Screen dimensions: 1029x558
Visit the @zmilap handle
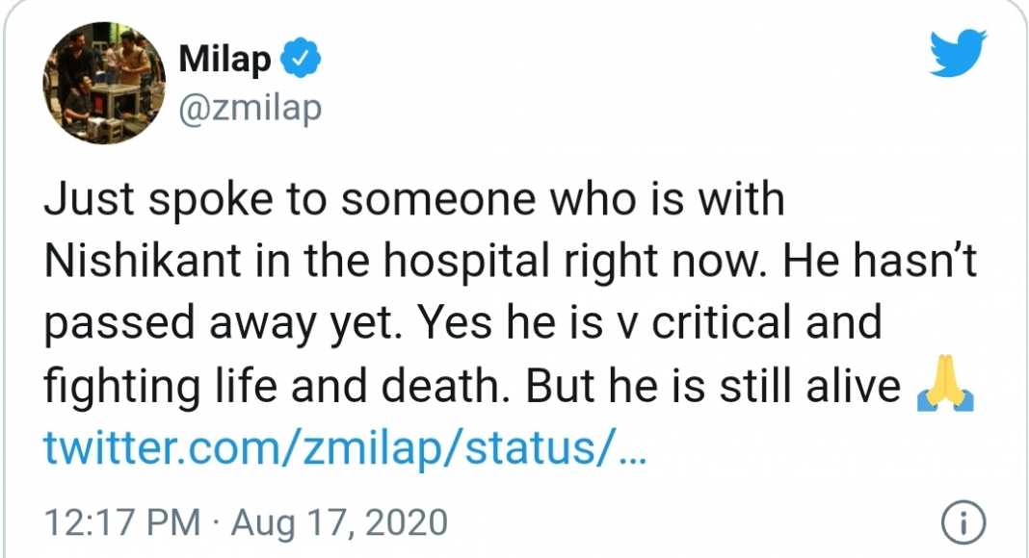click(251, 108)
